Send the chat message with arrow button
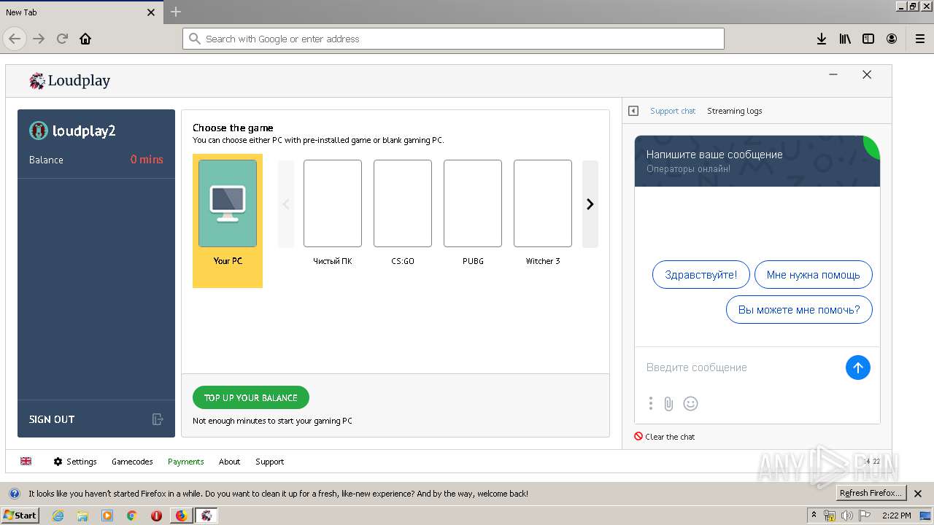Screen dimensions: 934x525 (858, 367)
